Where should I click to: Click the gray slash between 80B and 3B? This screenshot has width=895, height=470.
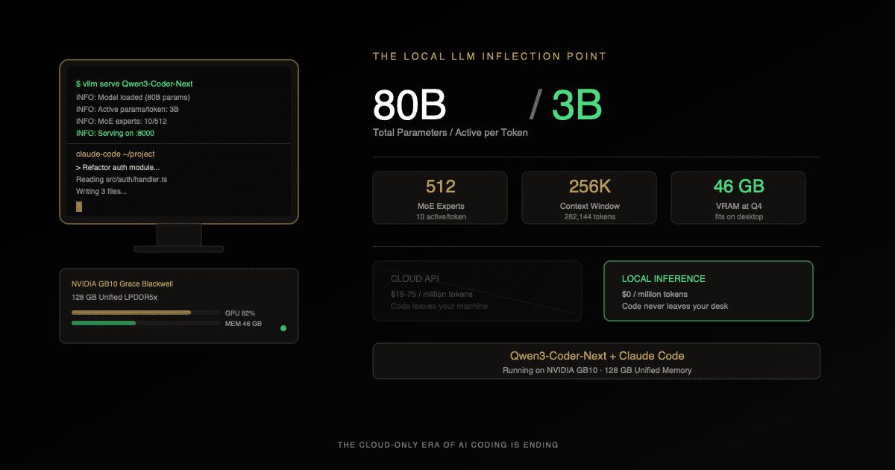(x=534, y=105)
